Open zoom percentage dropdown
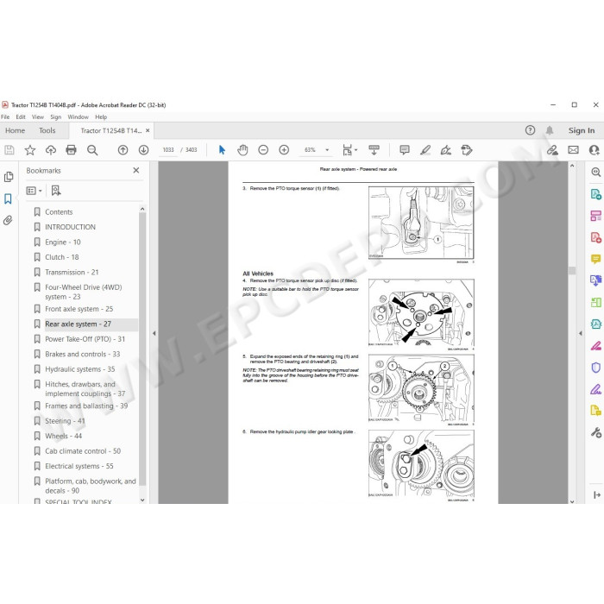Image resolution: width=604 pixels, height=604 pixels. 327,150
